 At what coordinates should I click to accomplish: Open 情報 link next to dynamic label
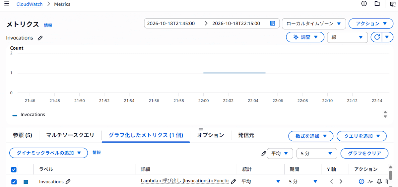click(x=97, y=153)
